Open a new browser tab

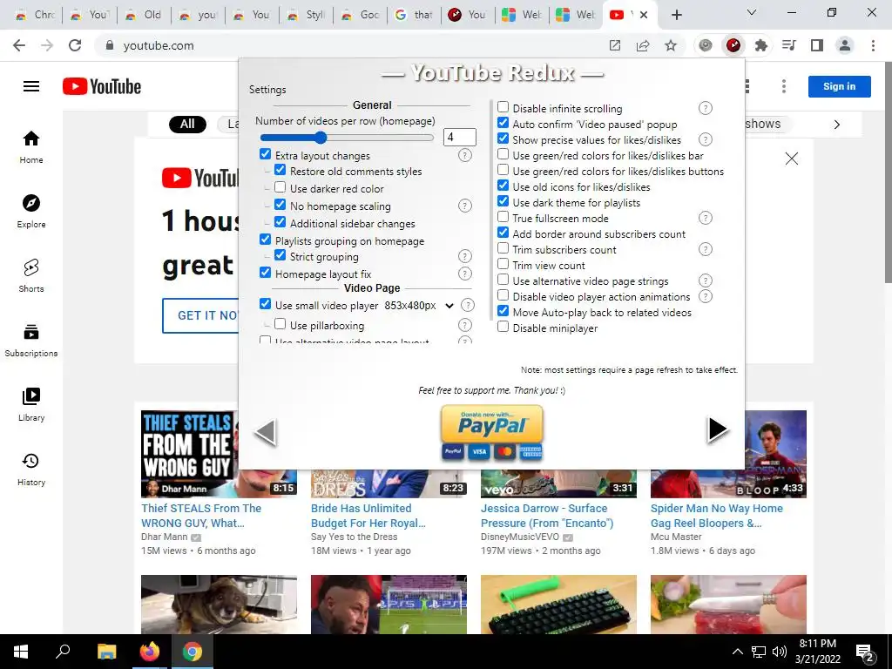tap(676, 15)
